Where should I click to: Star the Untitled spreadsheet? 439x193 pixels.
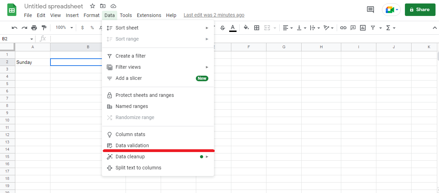(93, 6)
